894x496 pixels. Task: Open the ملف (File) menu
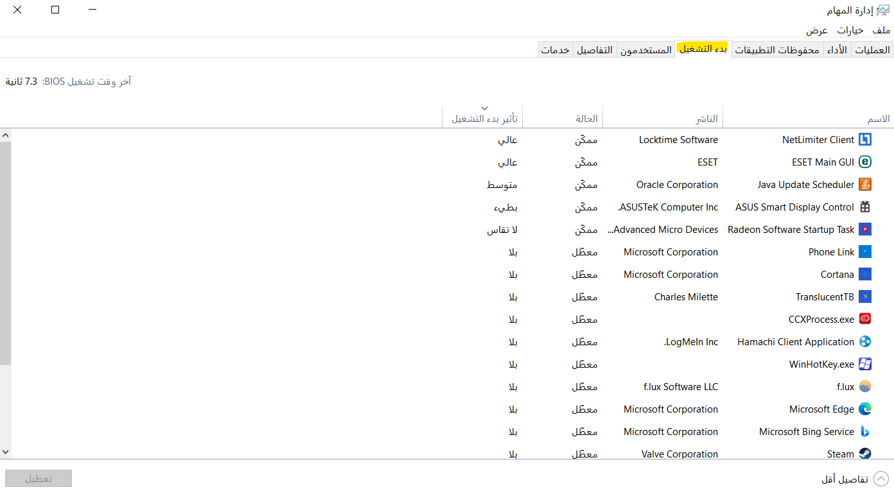tap(881, 30)
